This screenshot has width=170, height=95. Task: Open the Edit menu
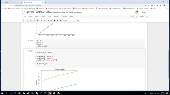pyautogui.click(x=31, y=17)
